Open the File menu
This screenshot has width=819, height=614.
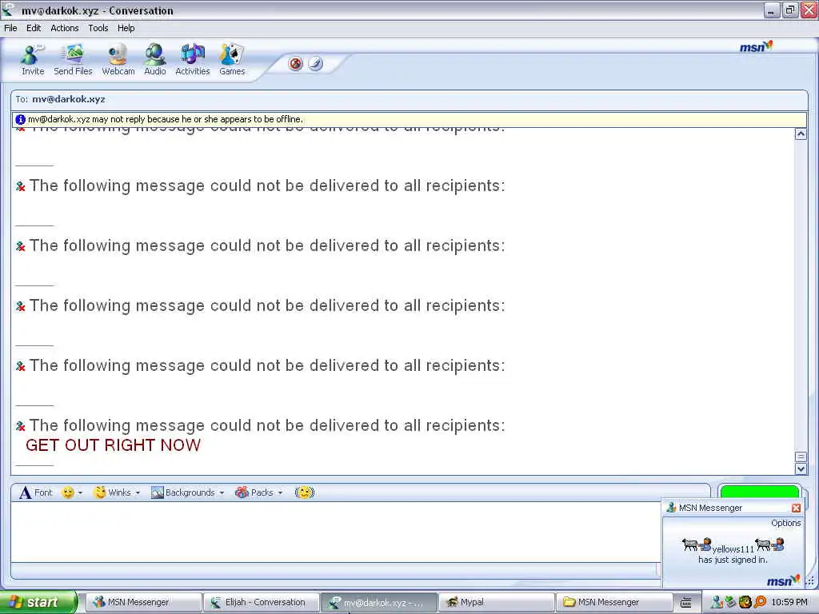tap(10, 28)
